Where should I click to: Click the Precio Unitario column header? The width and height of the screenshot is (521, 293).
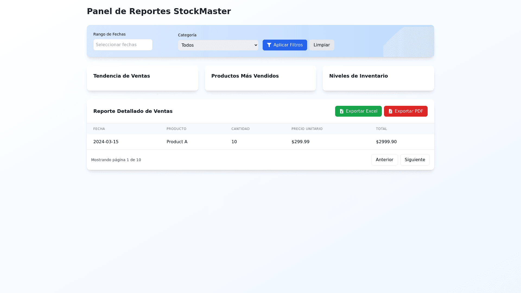307,129
